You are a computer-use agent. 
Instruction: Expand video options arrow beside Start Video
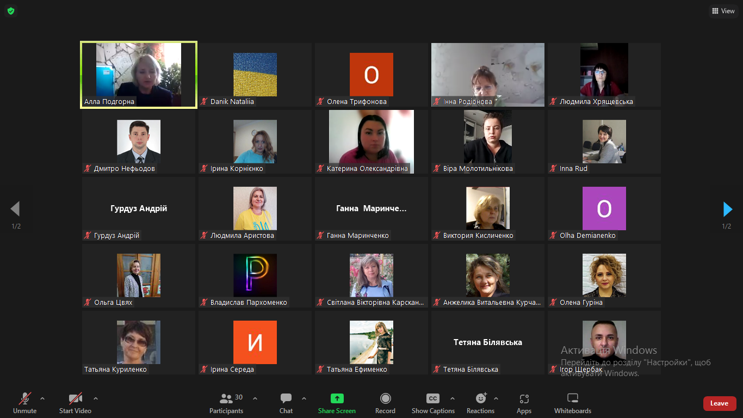[x=96, y=398]
